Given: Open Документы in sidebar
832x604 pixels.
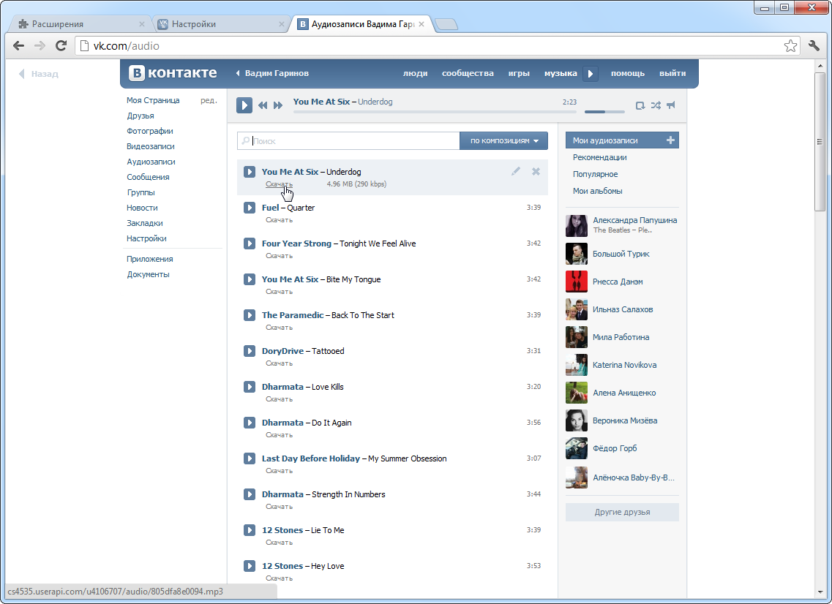Looking at the screenshot, I should (148, 274).
